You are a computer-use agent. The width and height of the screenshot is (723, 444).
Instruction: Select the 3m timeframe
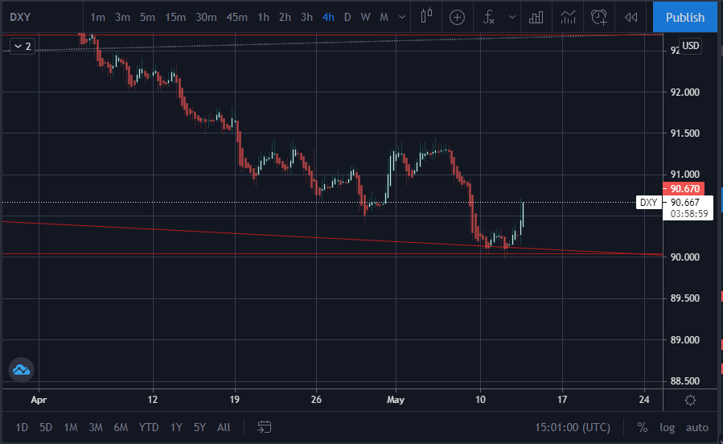tap(123, 18)
